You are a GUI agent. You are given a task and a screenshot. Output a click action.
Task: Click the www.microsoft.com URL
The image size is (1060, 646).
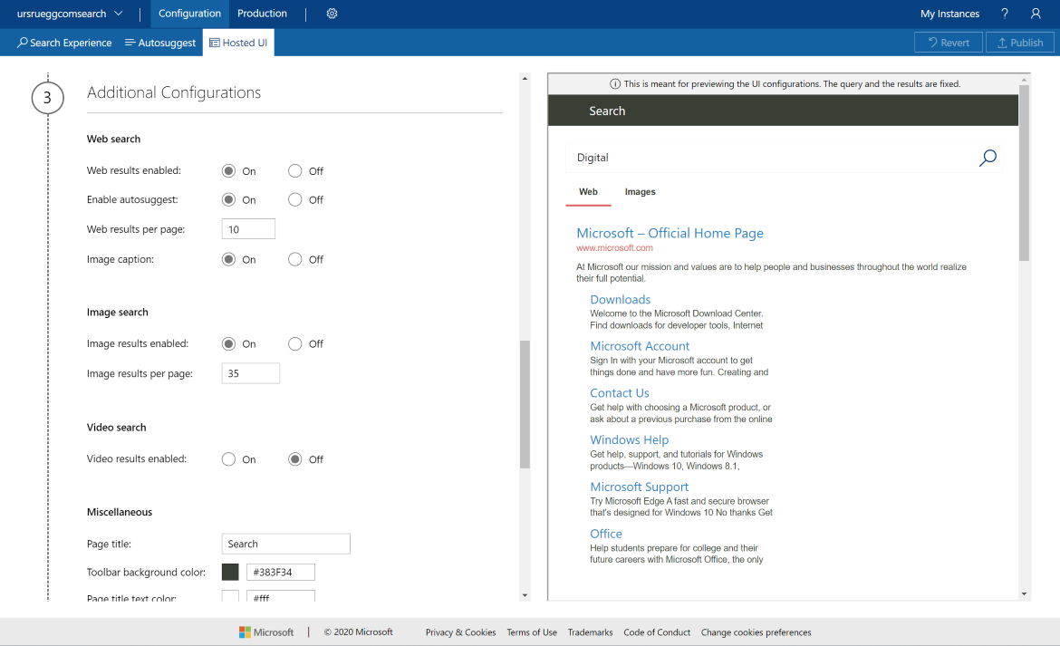point(614,248)
